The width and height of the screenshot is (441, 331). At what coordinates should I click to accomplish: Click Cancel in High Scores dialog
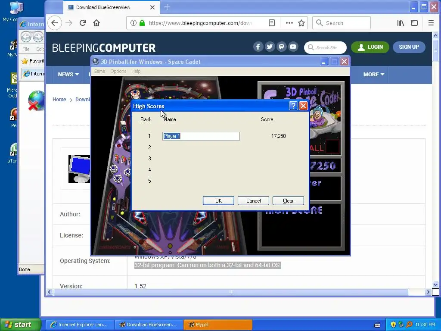click(x=253, y=201)
